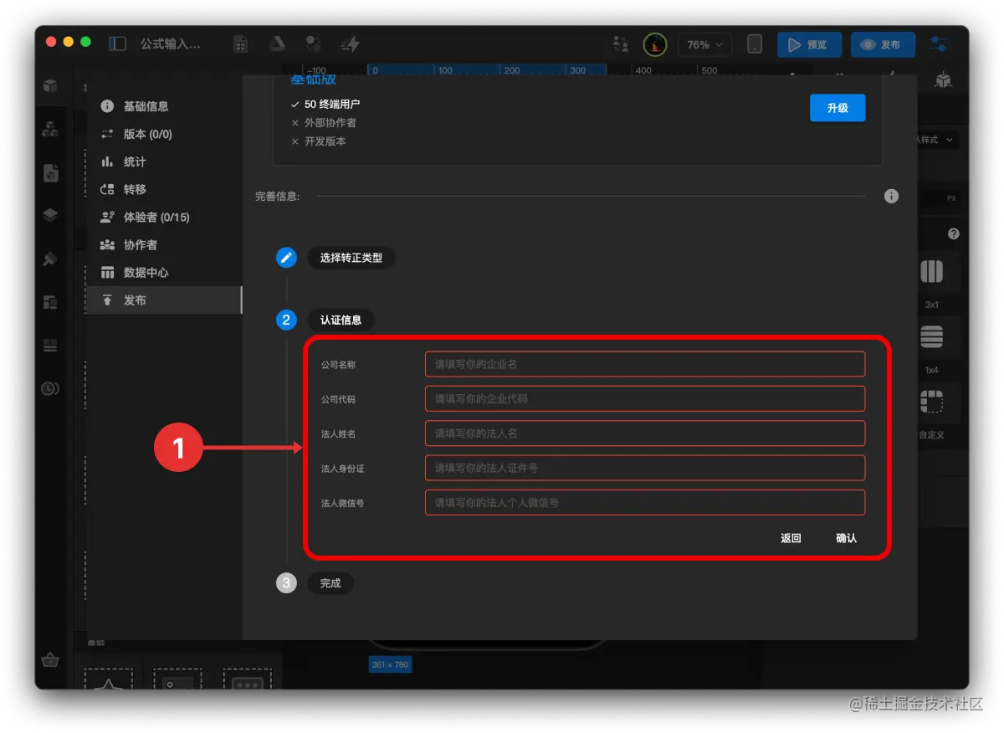Click the clock history icon in left rail
1004x733 pixels.
[x=50, y=388]
